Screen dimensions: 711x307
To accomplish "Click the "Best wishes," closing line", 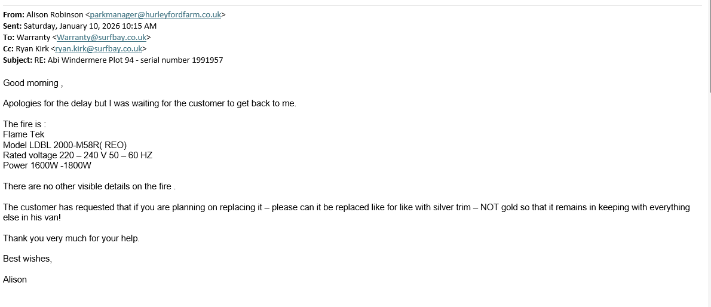I will point(27,259).
